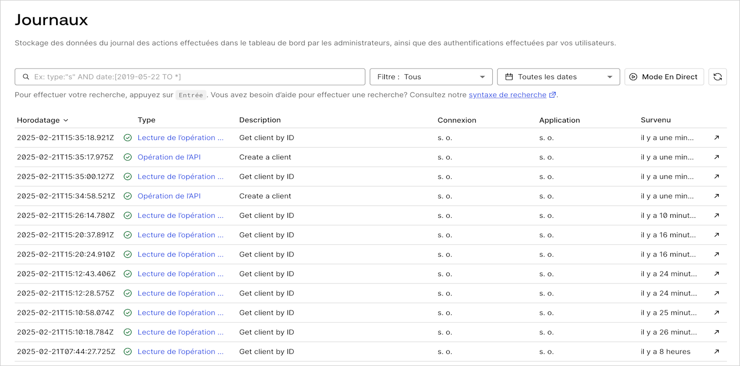Open details arrow for 07:44:27.725Z log
The image size is (740, 366).
pyautogui.click(x=717, y=352)
